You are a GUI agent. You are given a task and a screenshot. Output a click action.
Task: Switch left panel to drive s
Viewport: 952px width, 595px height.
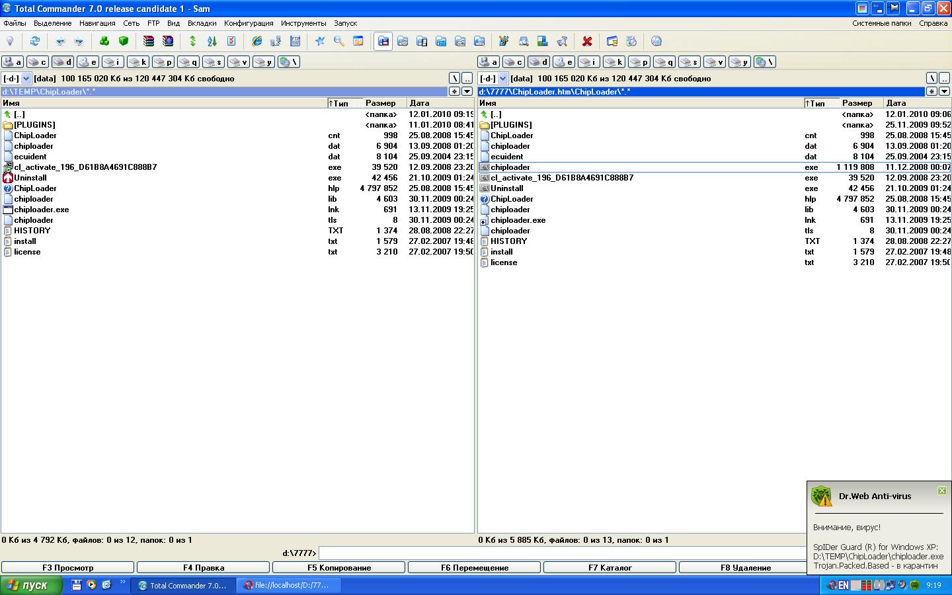click(x=213, y=62)
